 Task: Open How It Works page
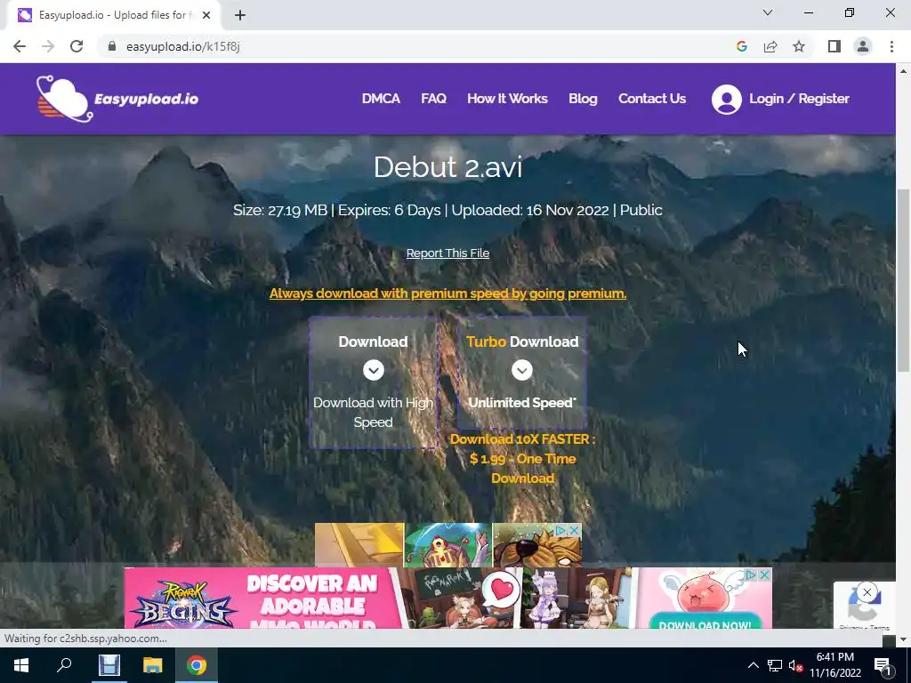[507, 99]
